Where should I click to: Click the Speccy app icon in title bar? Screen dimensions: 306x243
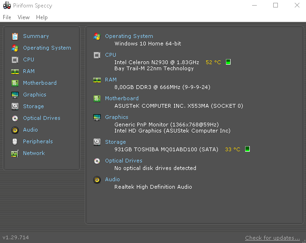point(7,6)
